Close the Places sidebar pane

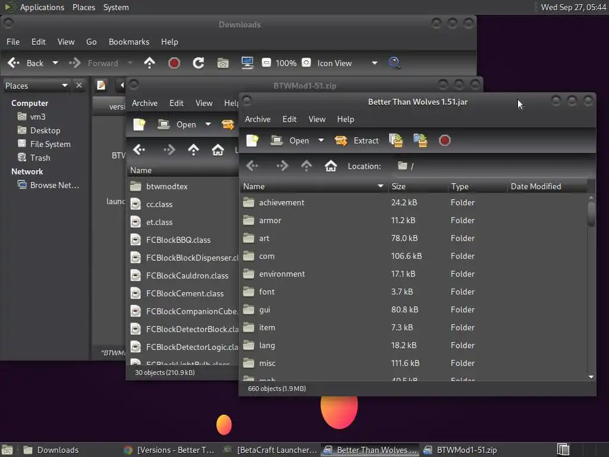coord(79,85)
